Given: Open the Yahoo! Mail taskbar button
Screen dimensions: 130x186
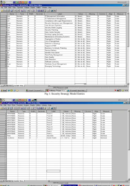Looking at the screenshot, I should [77, 90].
